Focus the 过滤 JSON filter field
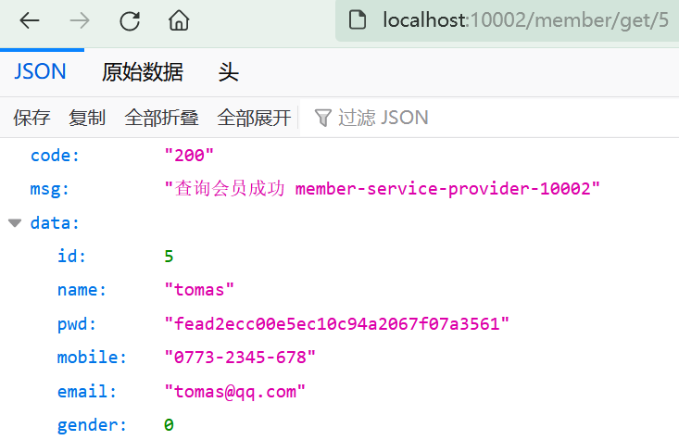This screenshot has height=440, width=679. pos(489,118)
